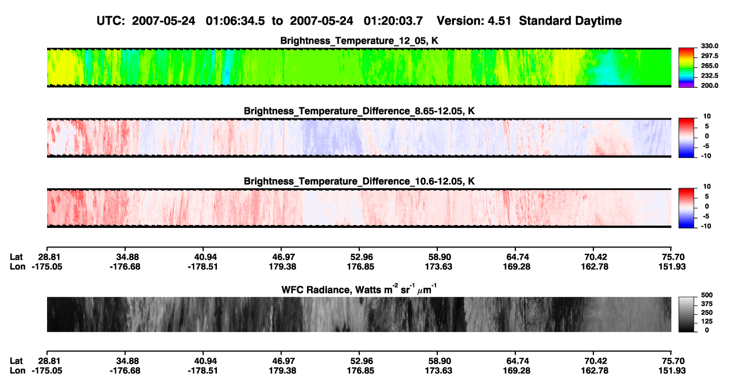The width and height of the screenshot is (746, 383).
Task: Click the 265.0 colorbar label
Action: (710, 66)
